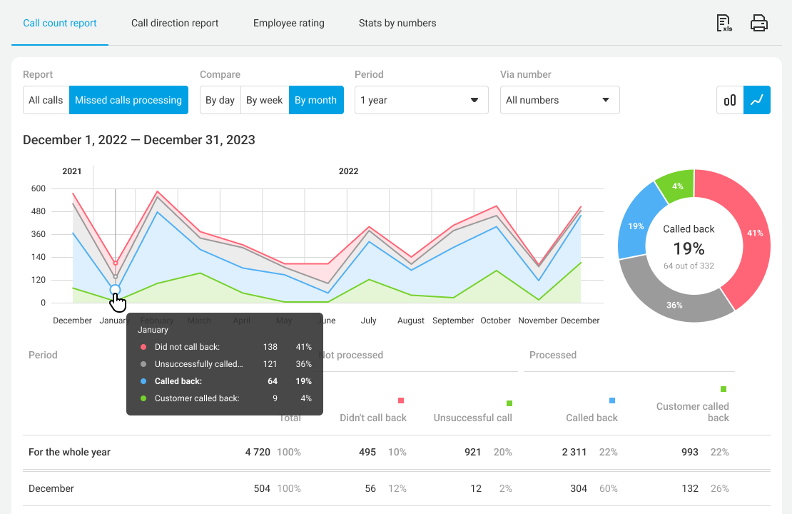The height and width of the screenshot is (514, 792).
Task: Compare data By month
Action: click(315, 100)
